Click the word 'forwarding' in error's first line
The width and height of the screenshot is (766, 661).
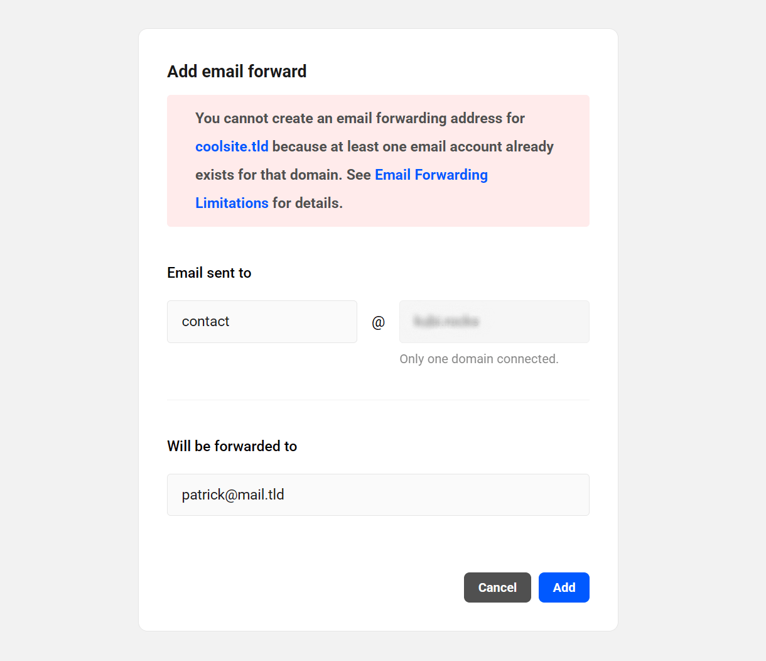coord(411,118)
